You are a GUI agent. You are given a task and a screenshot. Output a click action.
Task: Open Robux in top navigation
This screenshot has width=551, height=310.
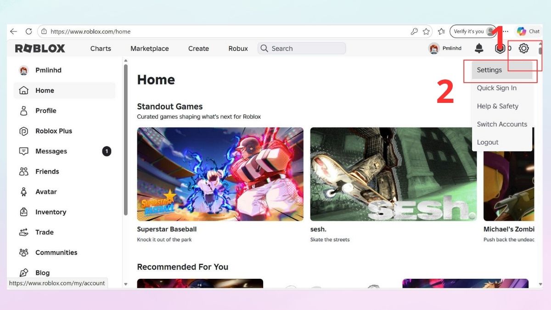(238, 48)
